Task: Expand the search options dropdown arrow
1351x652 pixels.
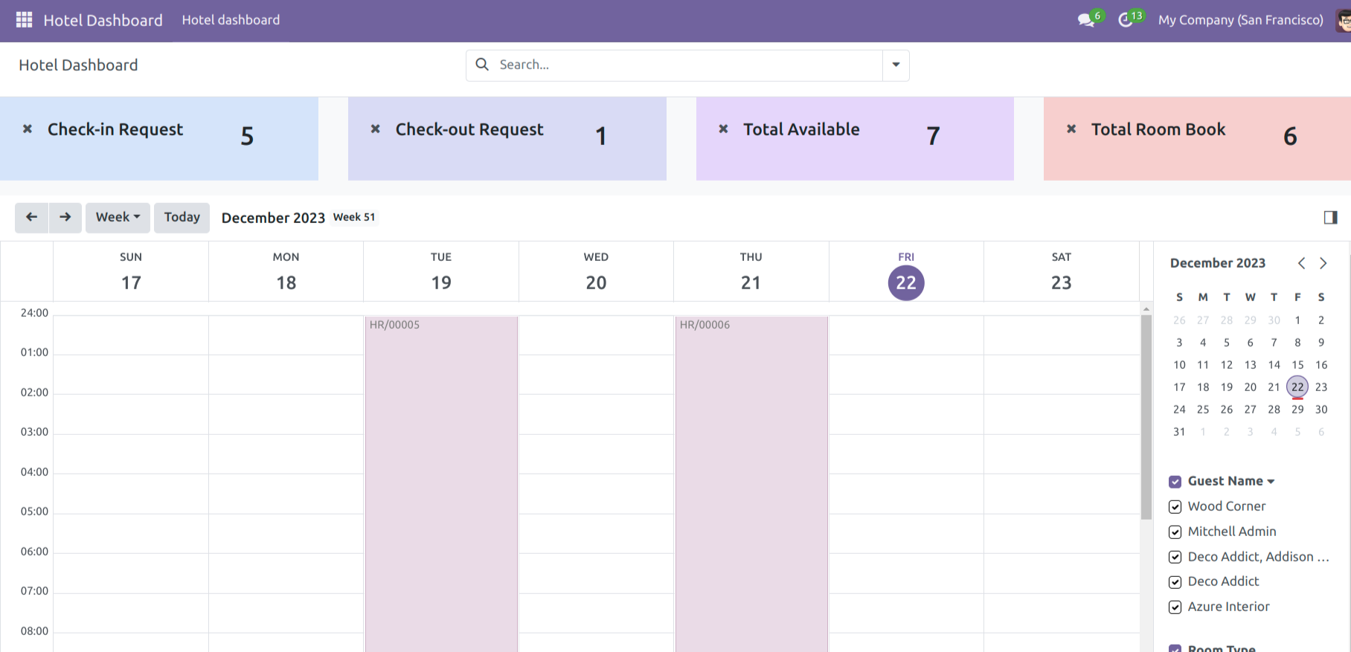Action: pyautogui.click(x=896, y=65)
